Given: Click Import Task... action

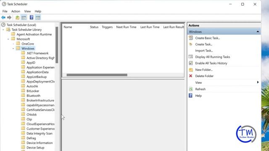Looking at the screenshot, I should 204,51.
